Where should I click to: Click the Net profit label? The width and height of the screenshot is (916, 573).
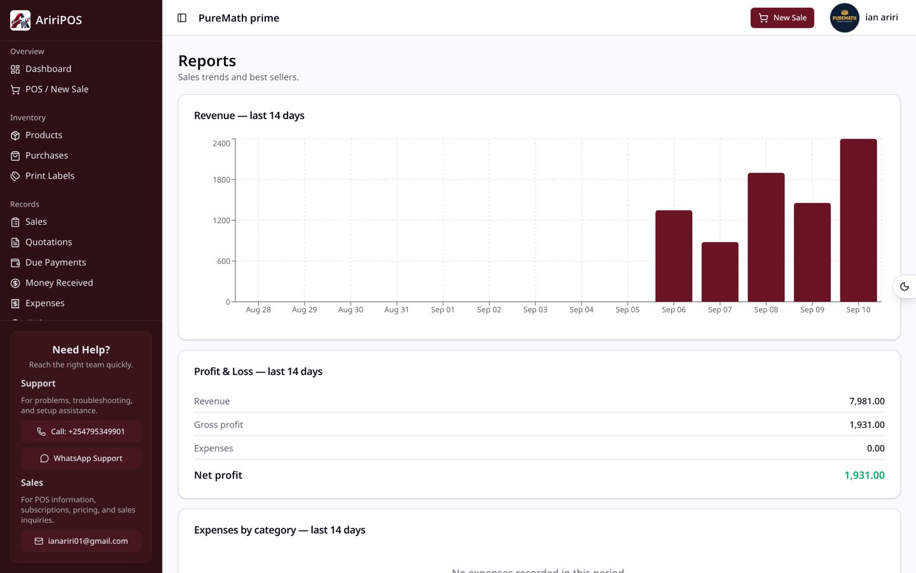pyautogui.click(x=218, y=475)
